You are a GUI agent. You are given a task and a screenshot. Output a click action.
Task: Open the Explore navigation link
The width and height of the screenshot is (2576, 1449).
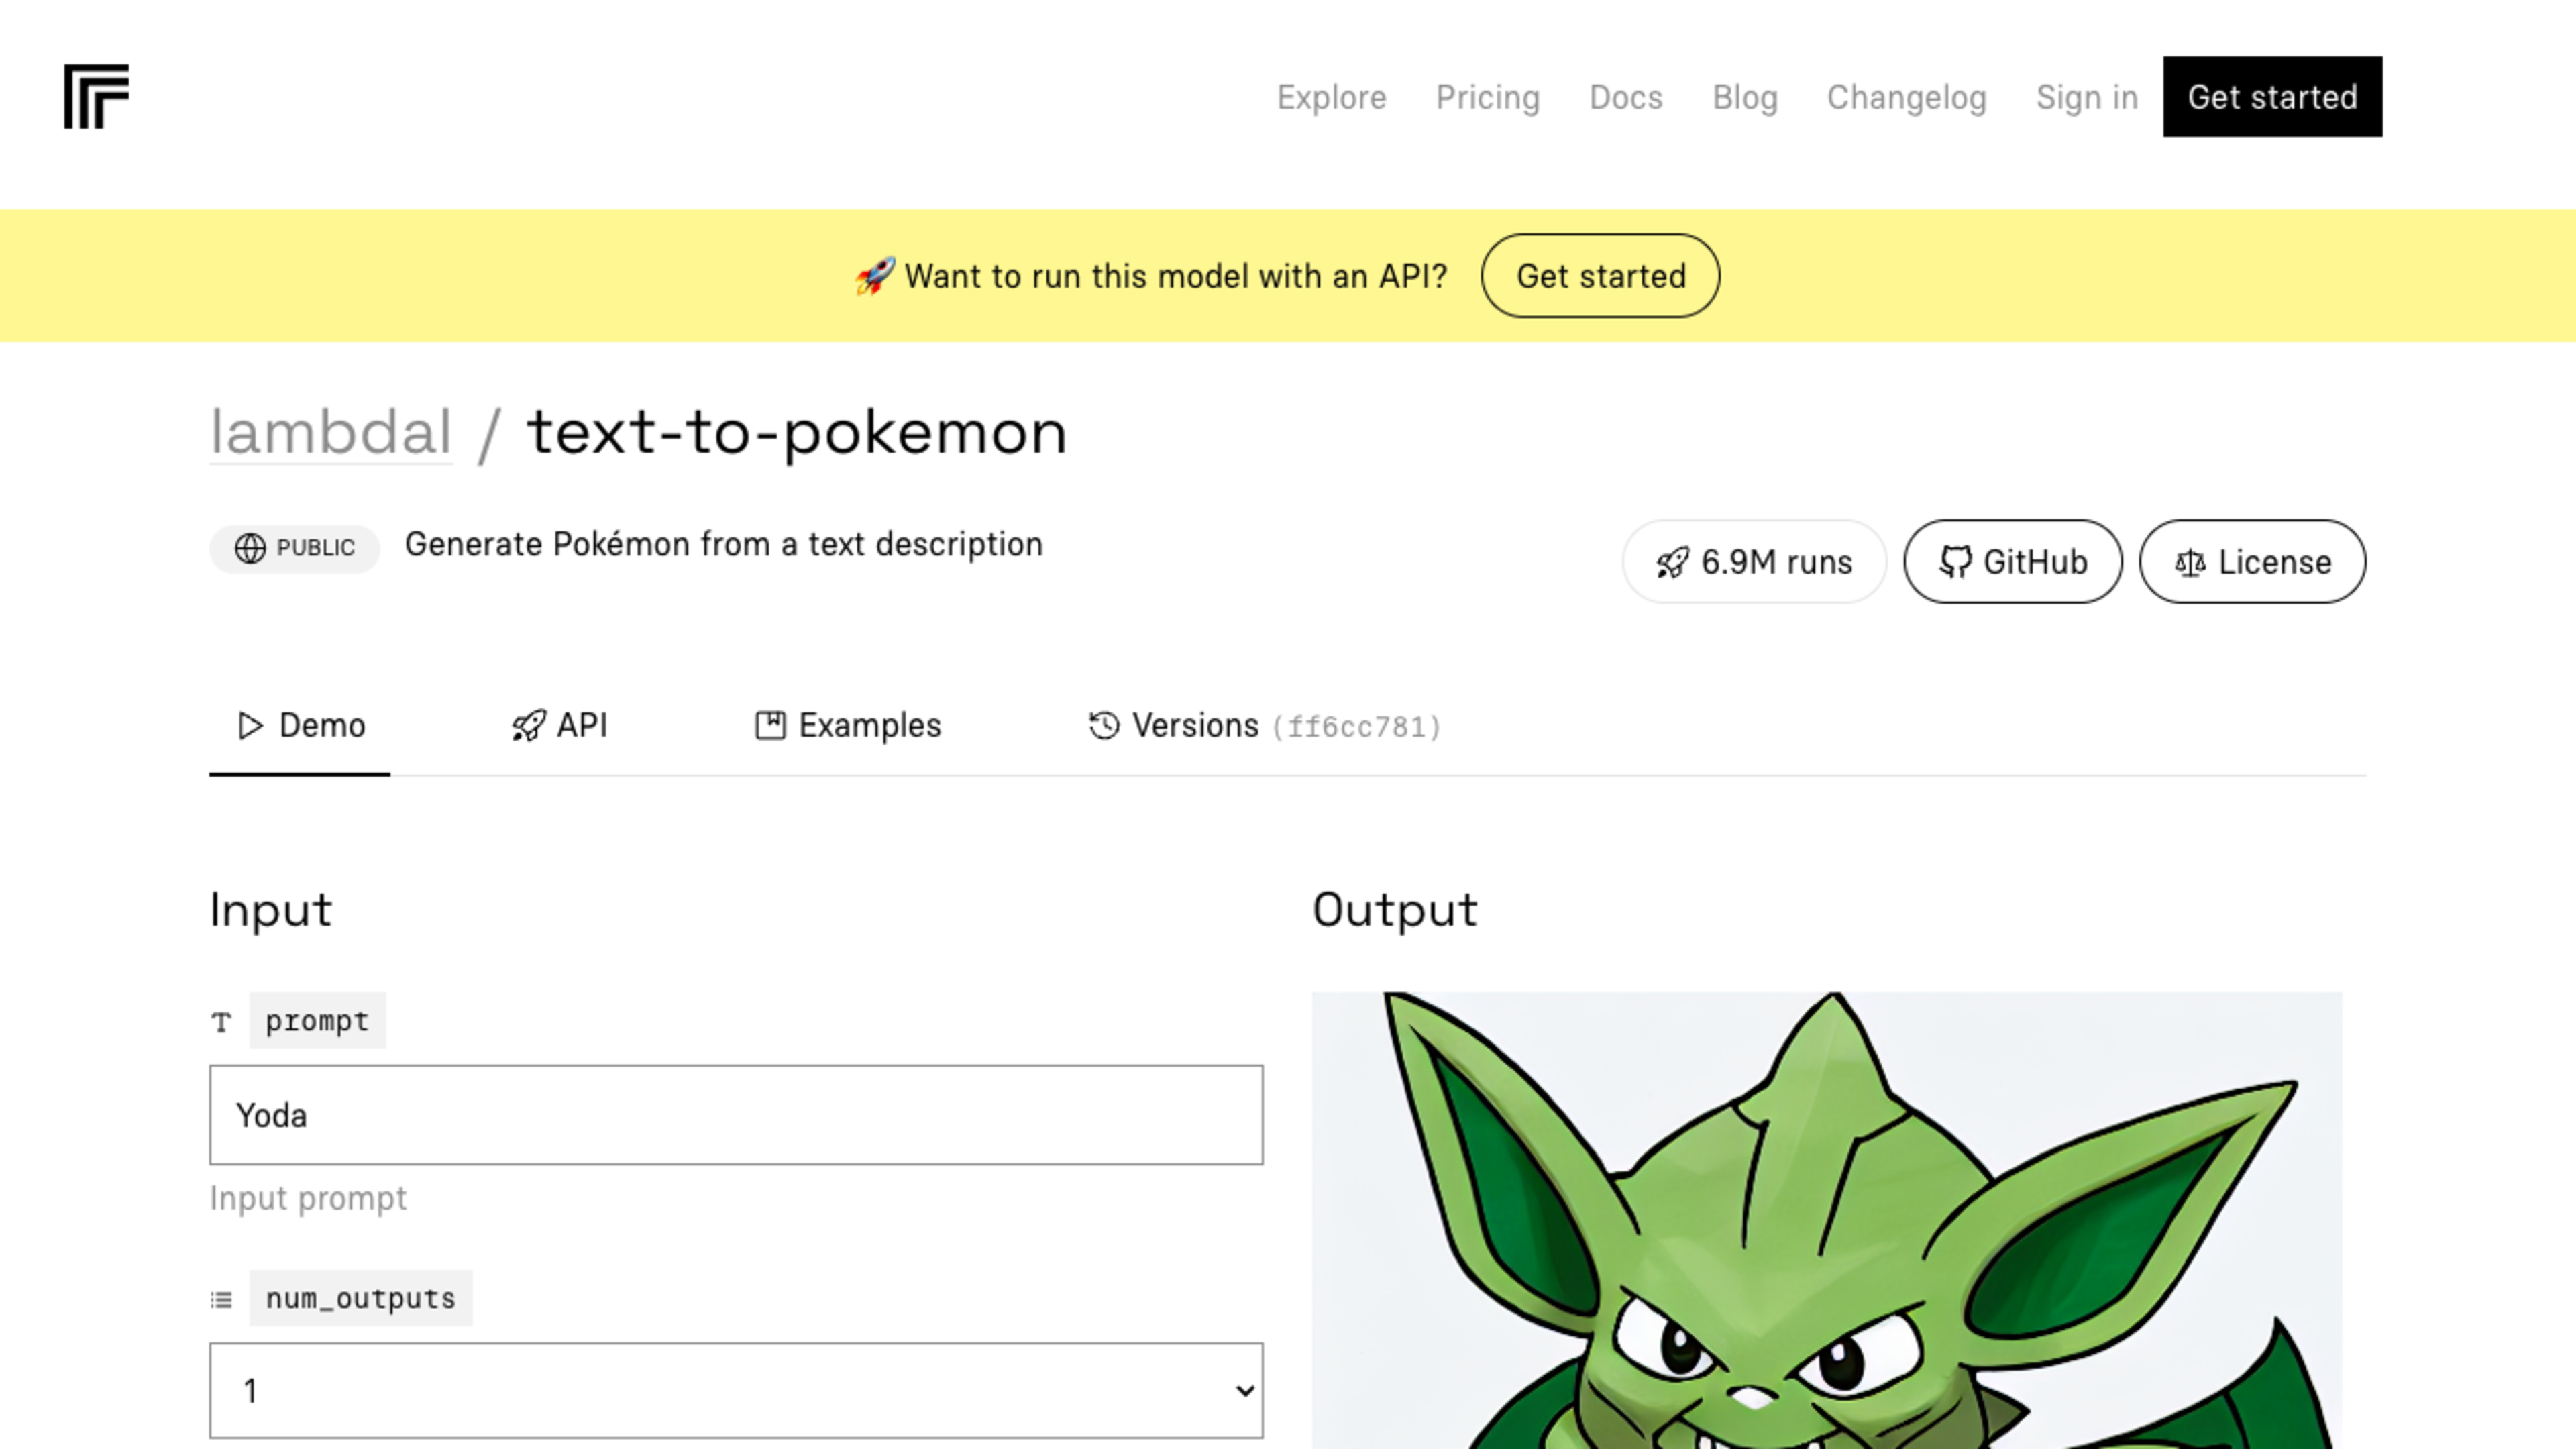(1331, 97)
